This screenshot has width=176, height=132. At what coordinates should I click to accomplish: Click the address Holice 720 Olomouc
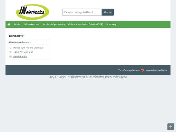click(x=29, y=48)
